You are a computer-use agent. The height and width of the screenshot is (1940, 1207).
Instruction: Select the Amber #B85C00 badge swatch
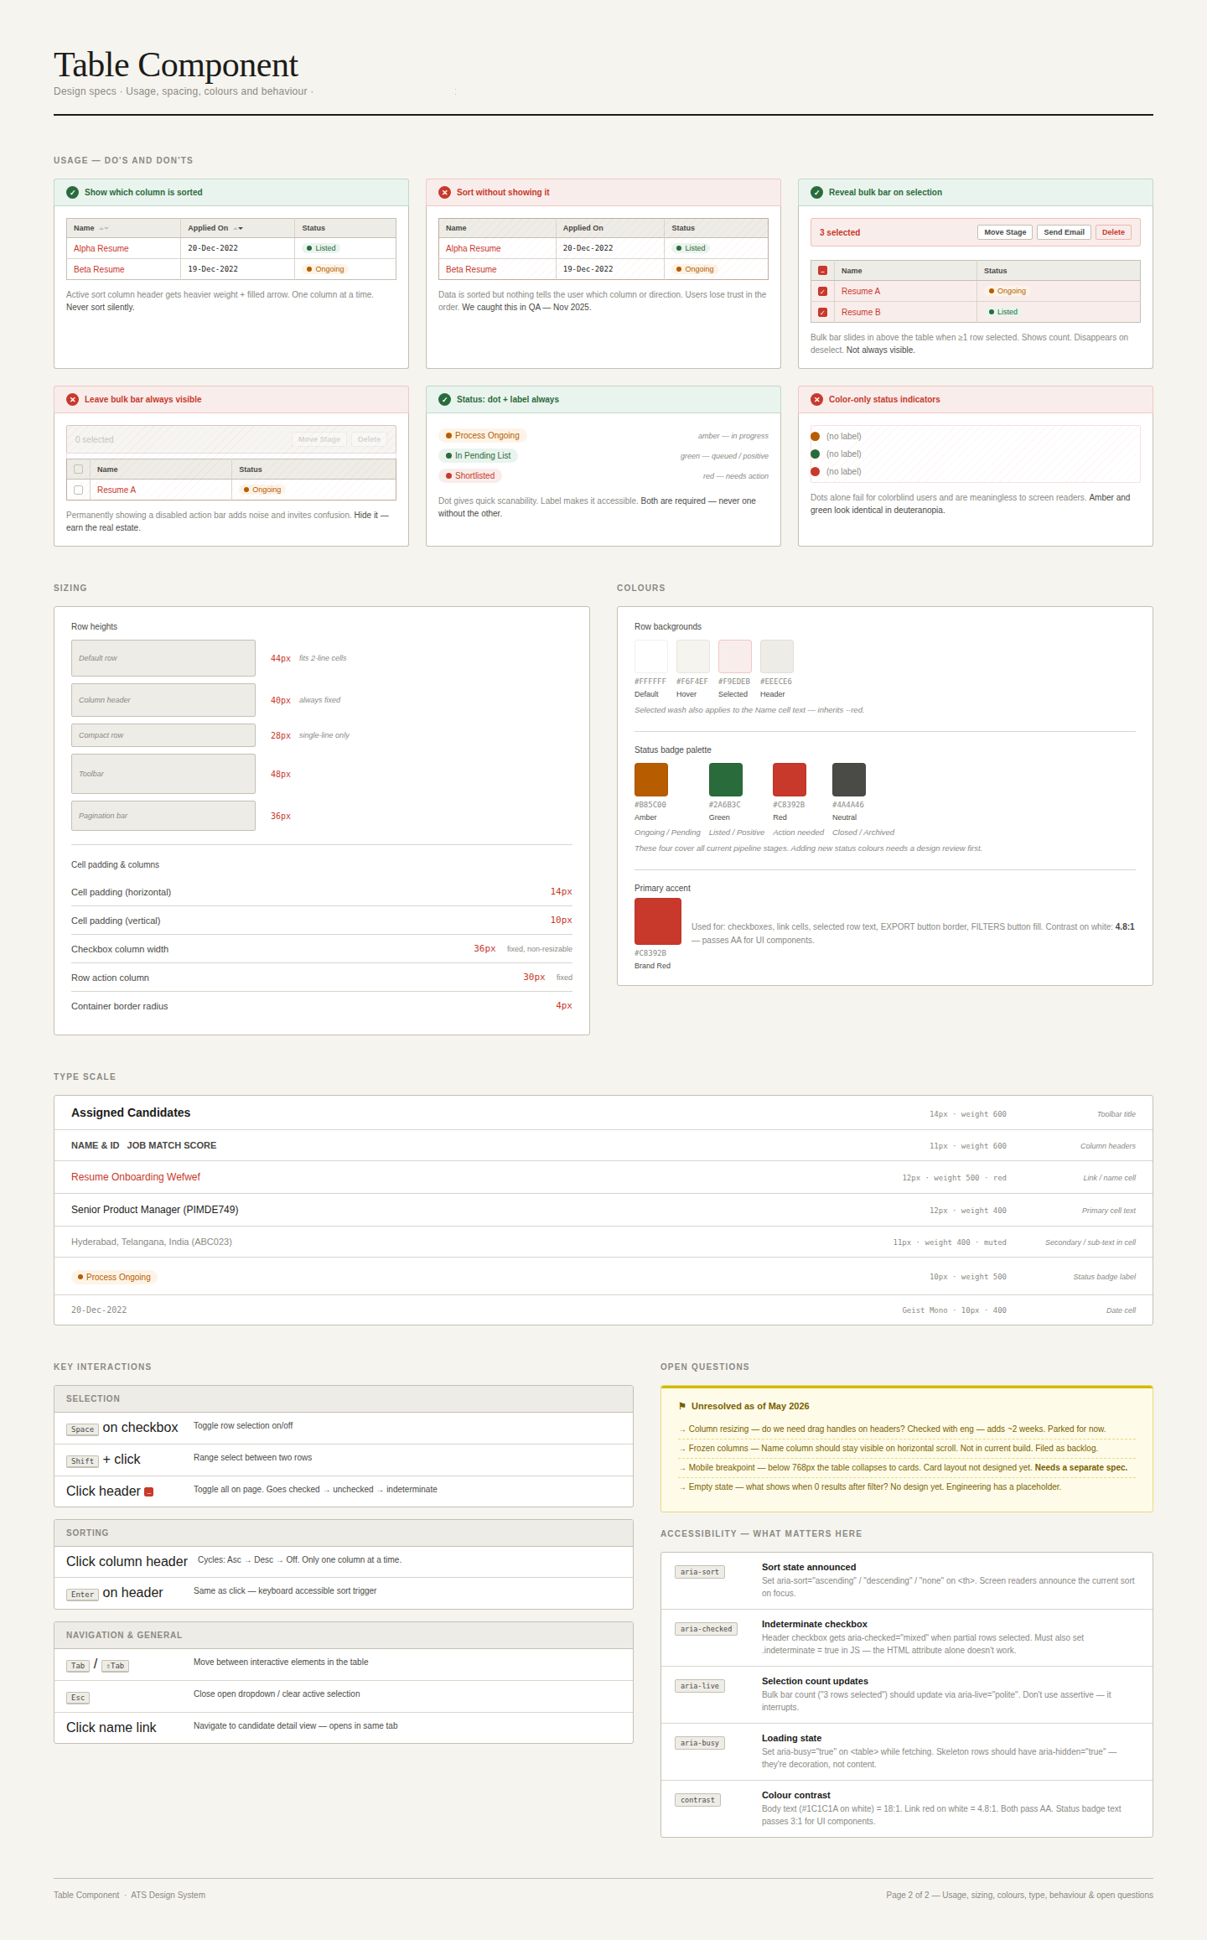651,780
